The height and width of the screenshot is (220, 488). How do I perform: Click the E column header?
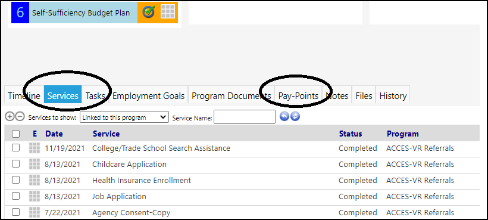[x=35, y=134]
